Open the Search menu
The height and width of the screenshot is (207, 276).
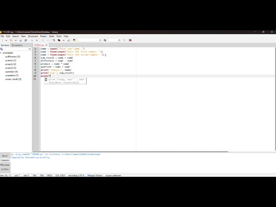pyautogui.click(x=16, y=36)
